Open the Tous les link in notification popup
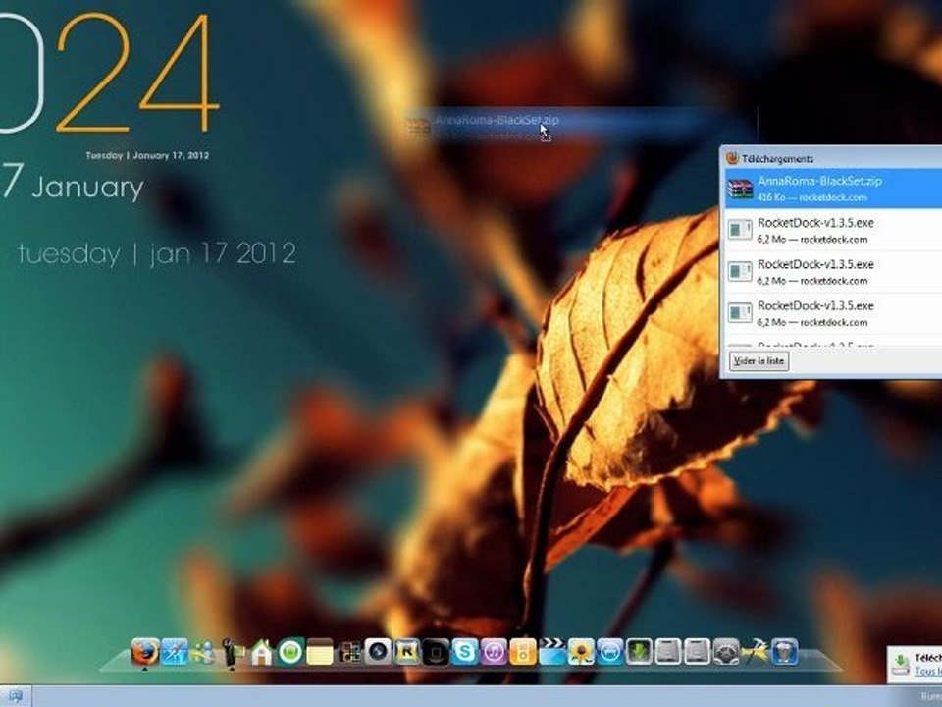The width and height of the screenshot is (942, 707). tap(927, 671)
